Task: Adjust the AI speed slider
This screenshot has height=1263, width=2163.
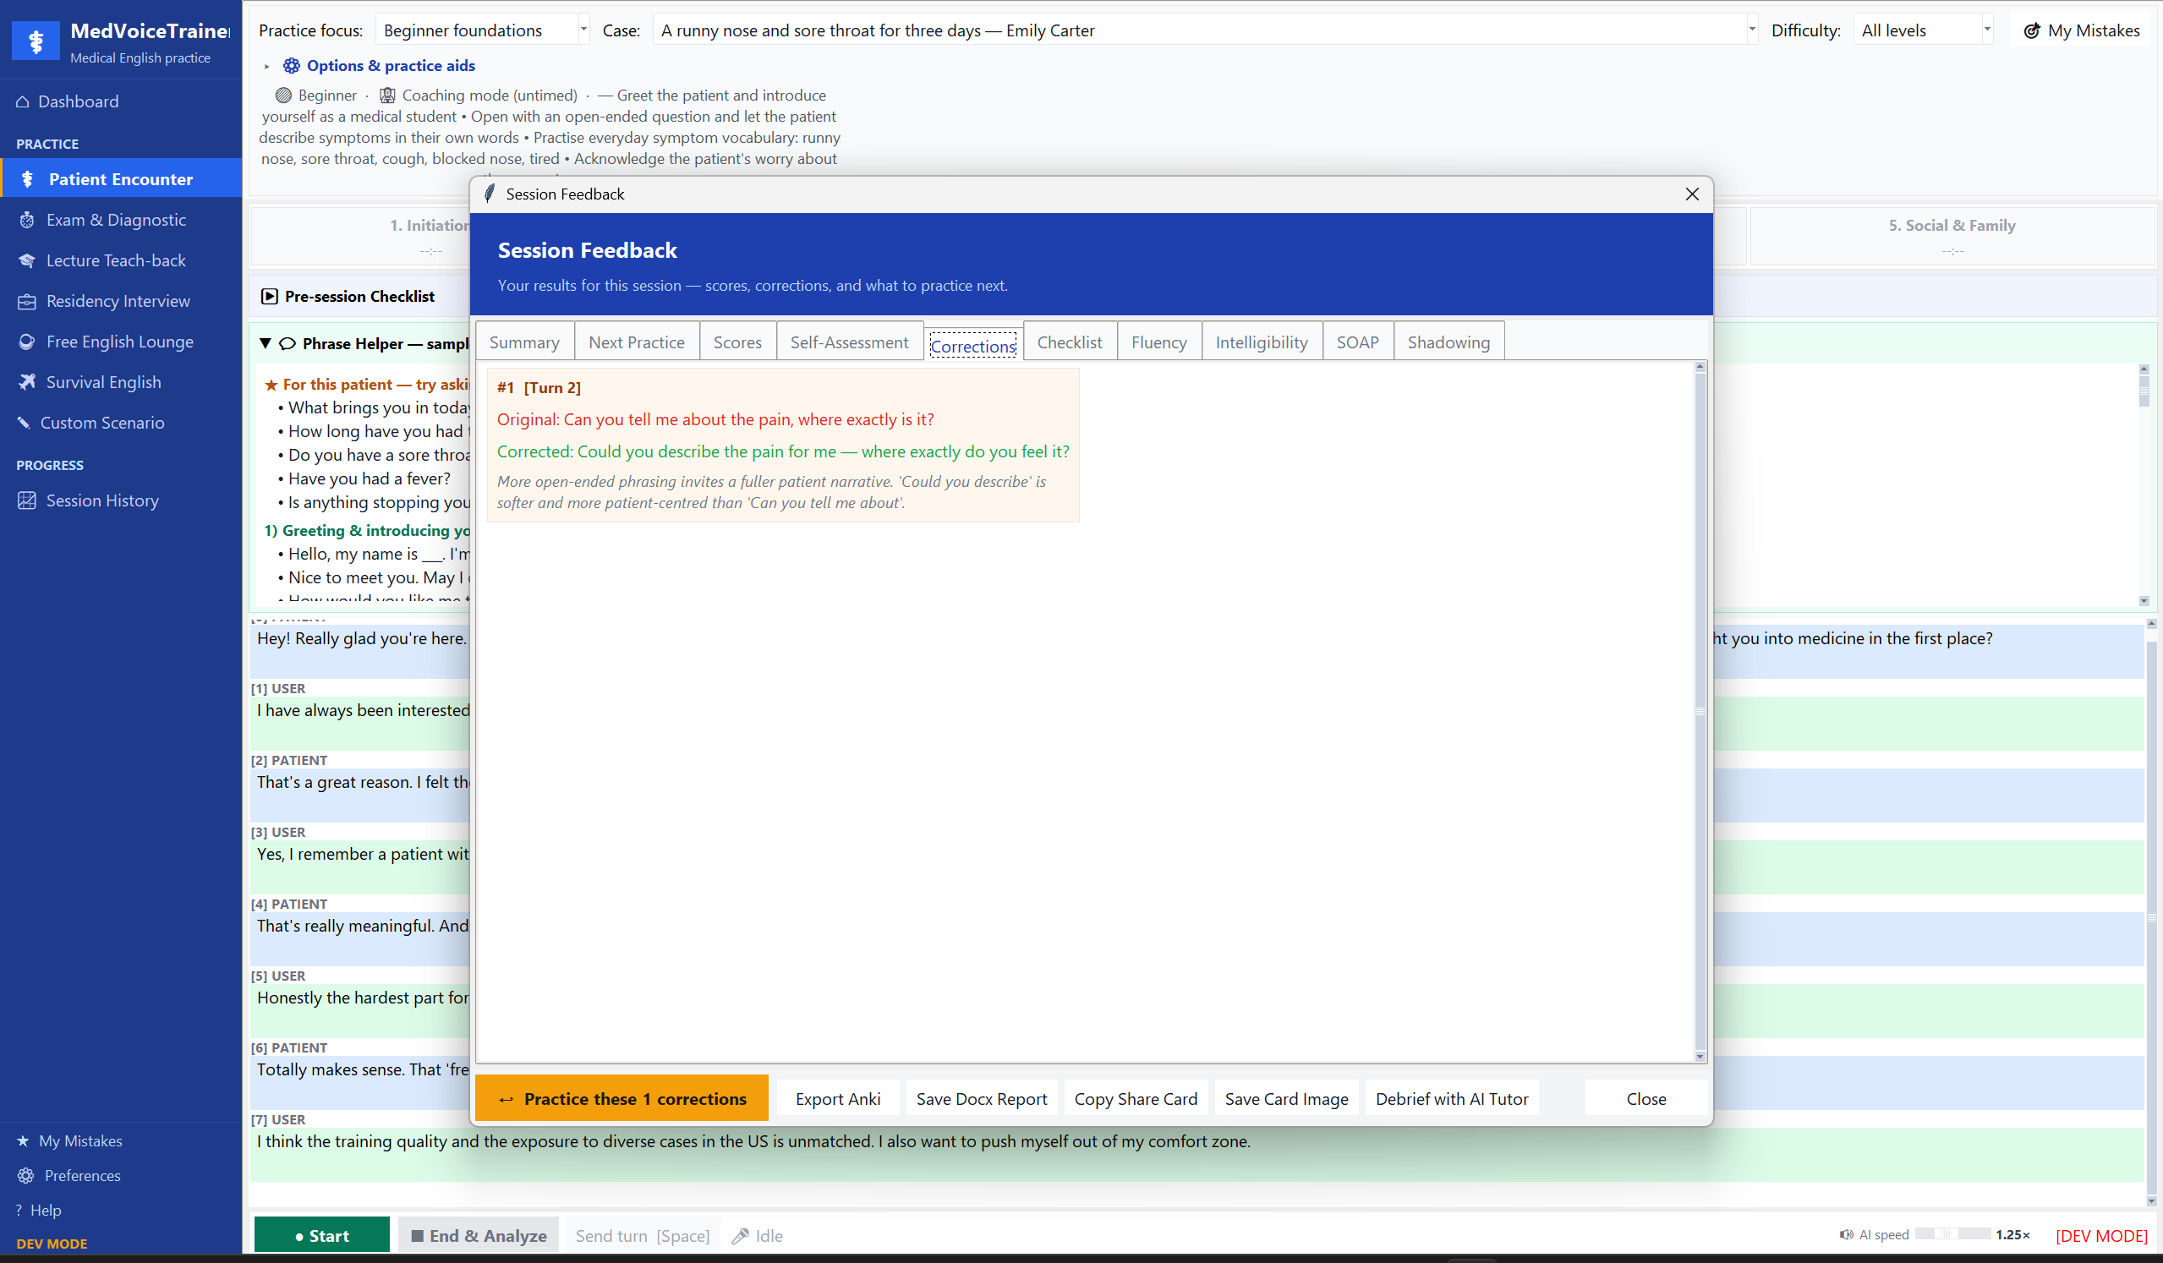Action: [1952, 1233]
